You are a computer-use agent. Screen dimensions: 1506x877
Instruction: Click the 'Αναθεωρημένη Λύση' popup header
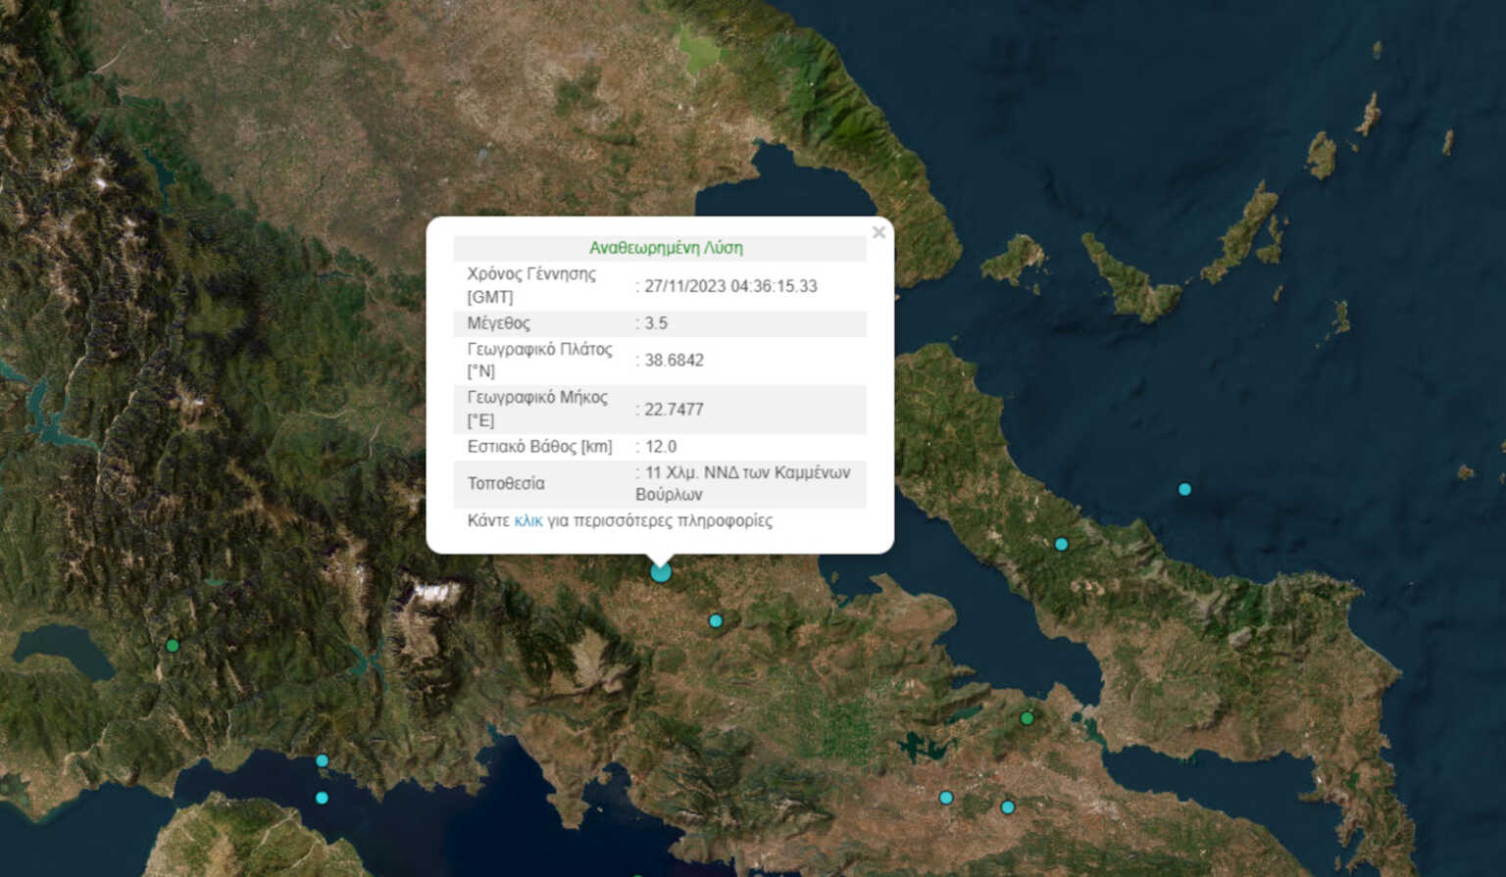666,248
